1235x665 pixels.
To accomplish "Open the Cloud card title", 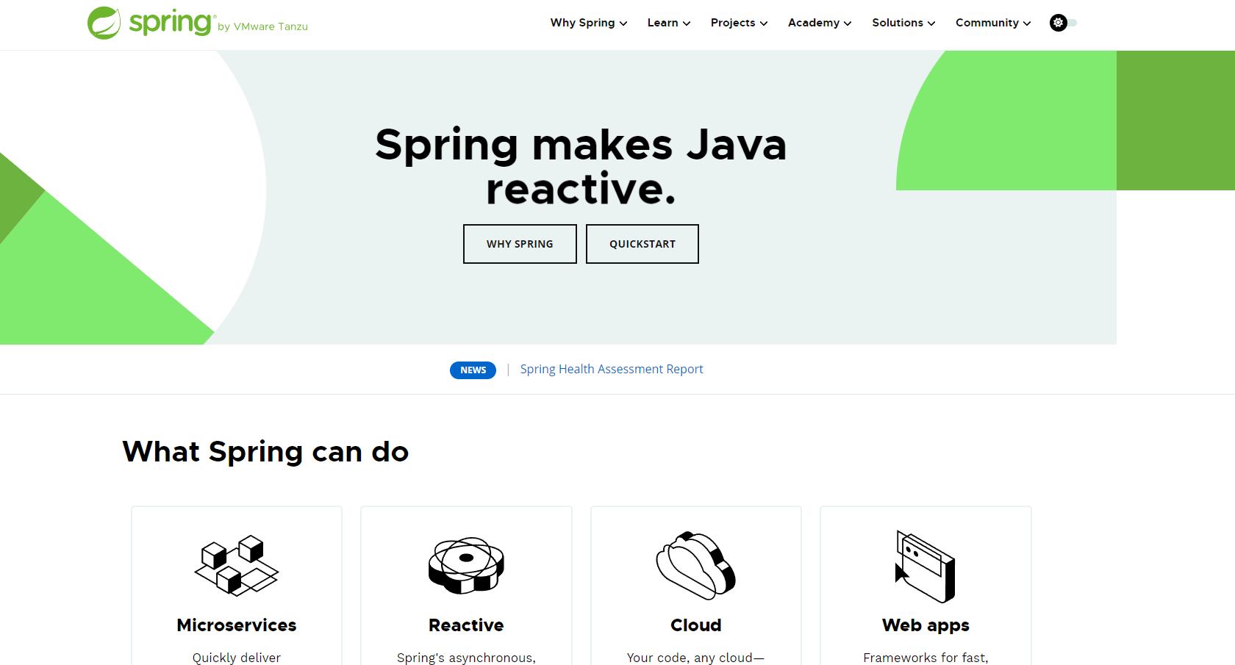I will (x=696, y=625).
